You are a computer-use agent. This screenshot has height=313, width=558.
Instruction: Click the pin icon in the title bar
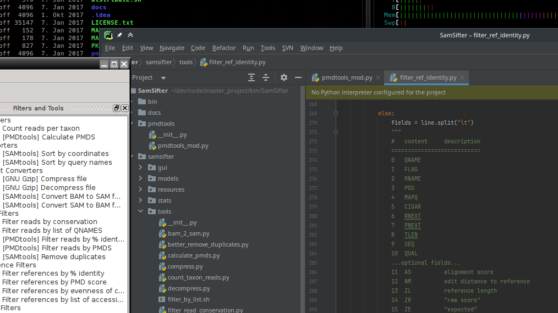click(x=119, y=35)
